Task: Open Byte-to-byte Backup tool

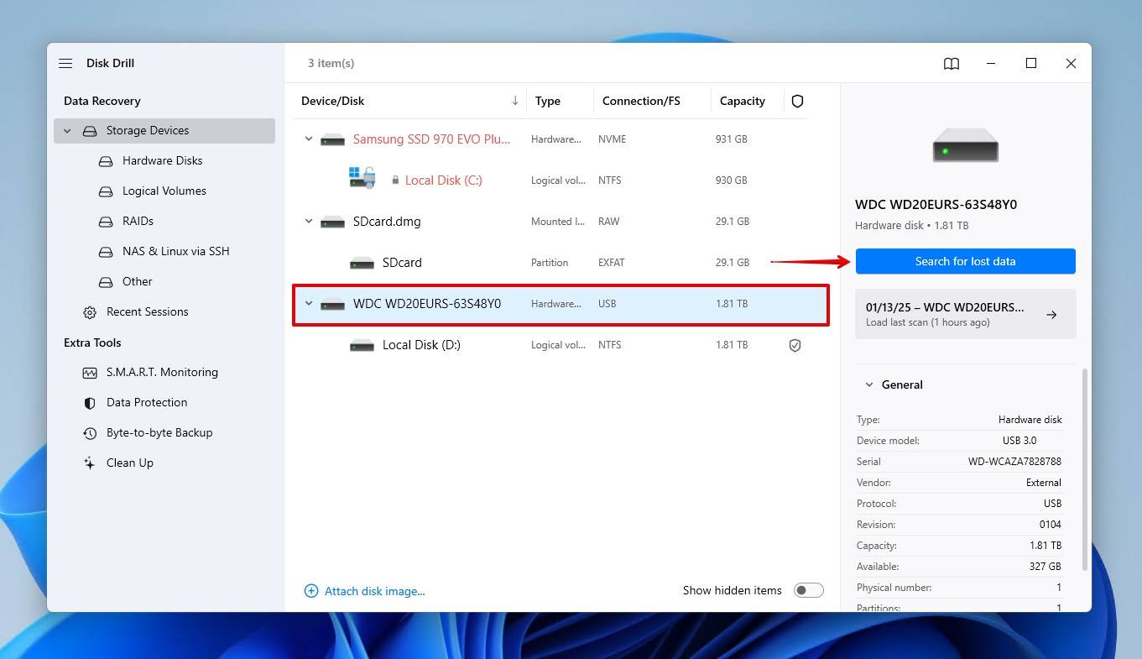Action: click(159, 432)
